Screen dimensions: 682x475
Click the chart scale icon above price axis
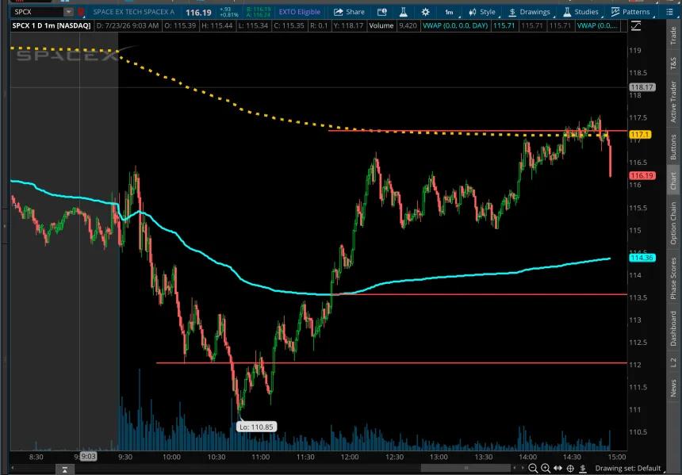[635, 26]
